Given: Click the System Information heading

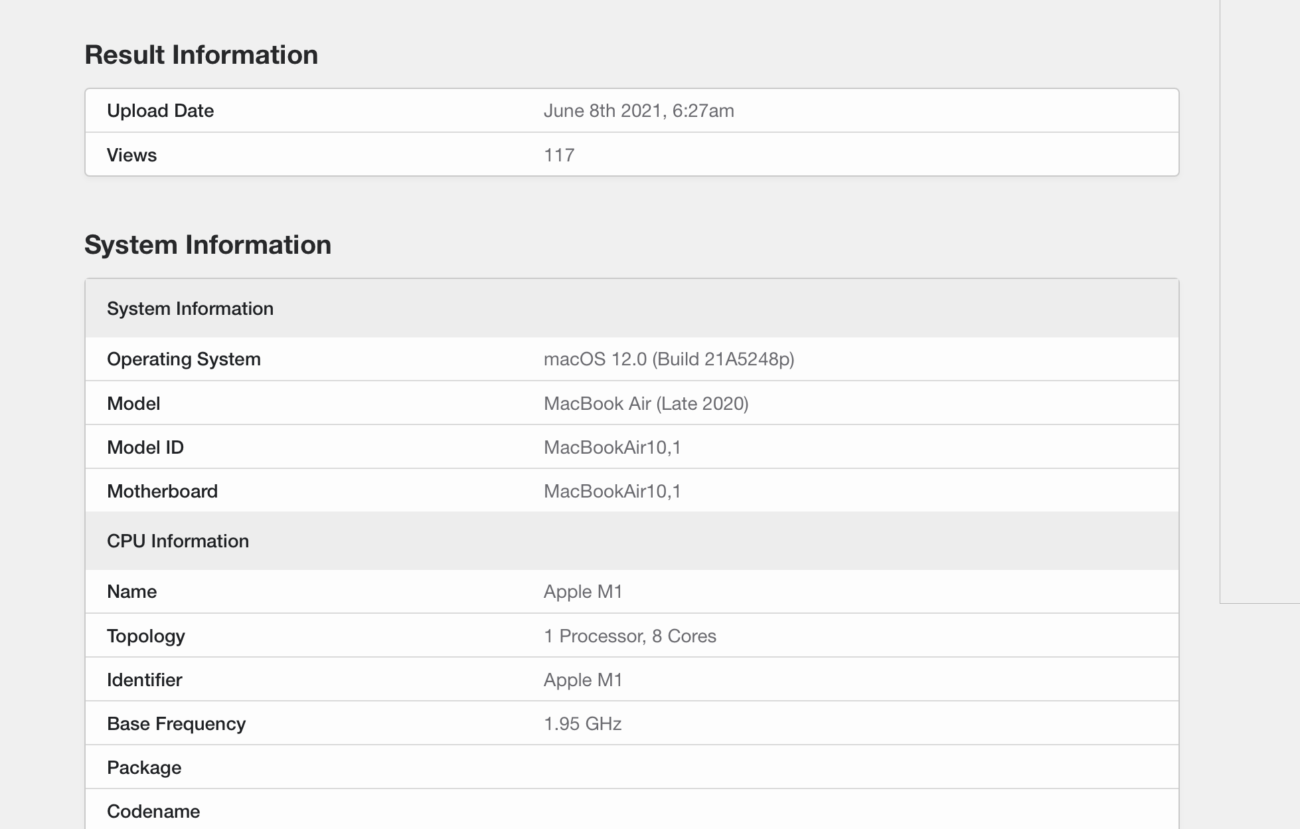Looking at the screenshot, I should (208, 244).
